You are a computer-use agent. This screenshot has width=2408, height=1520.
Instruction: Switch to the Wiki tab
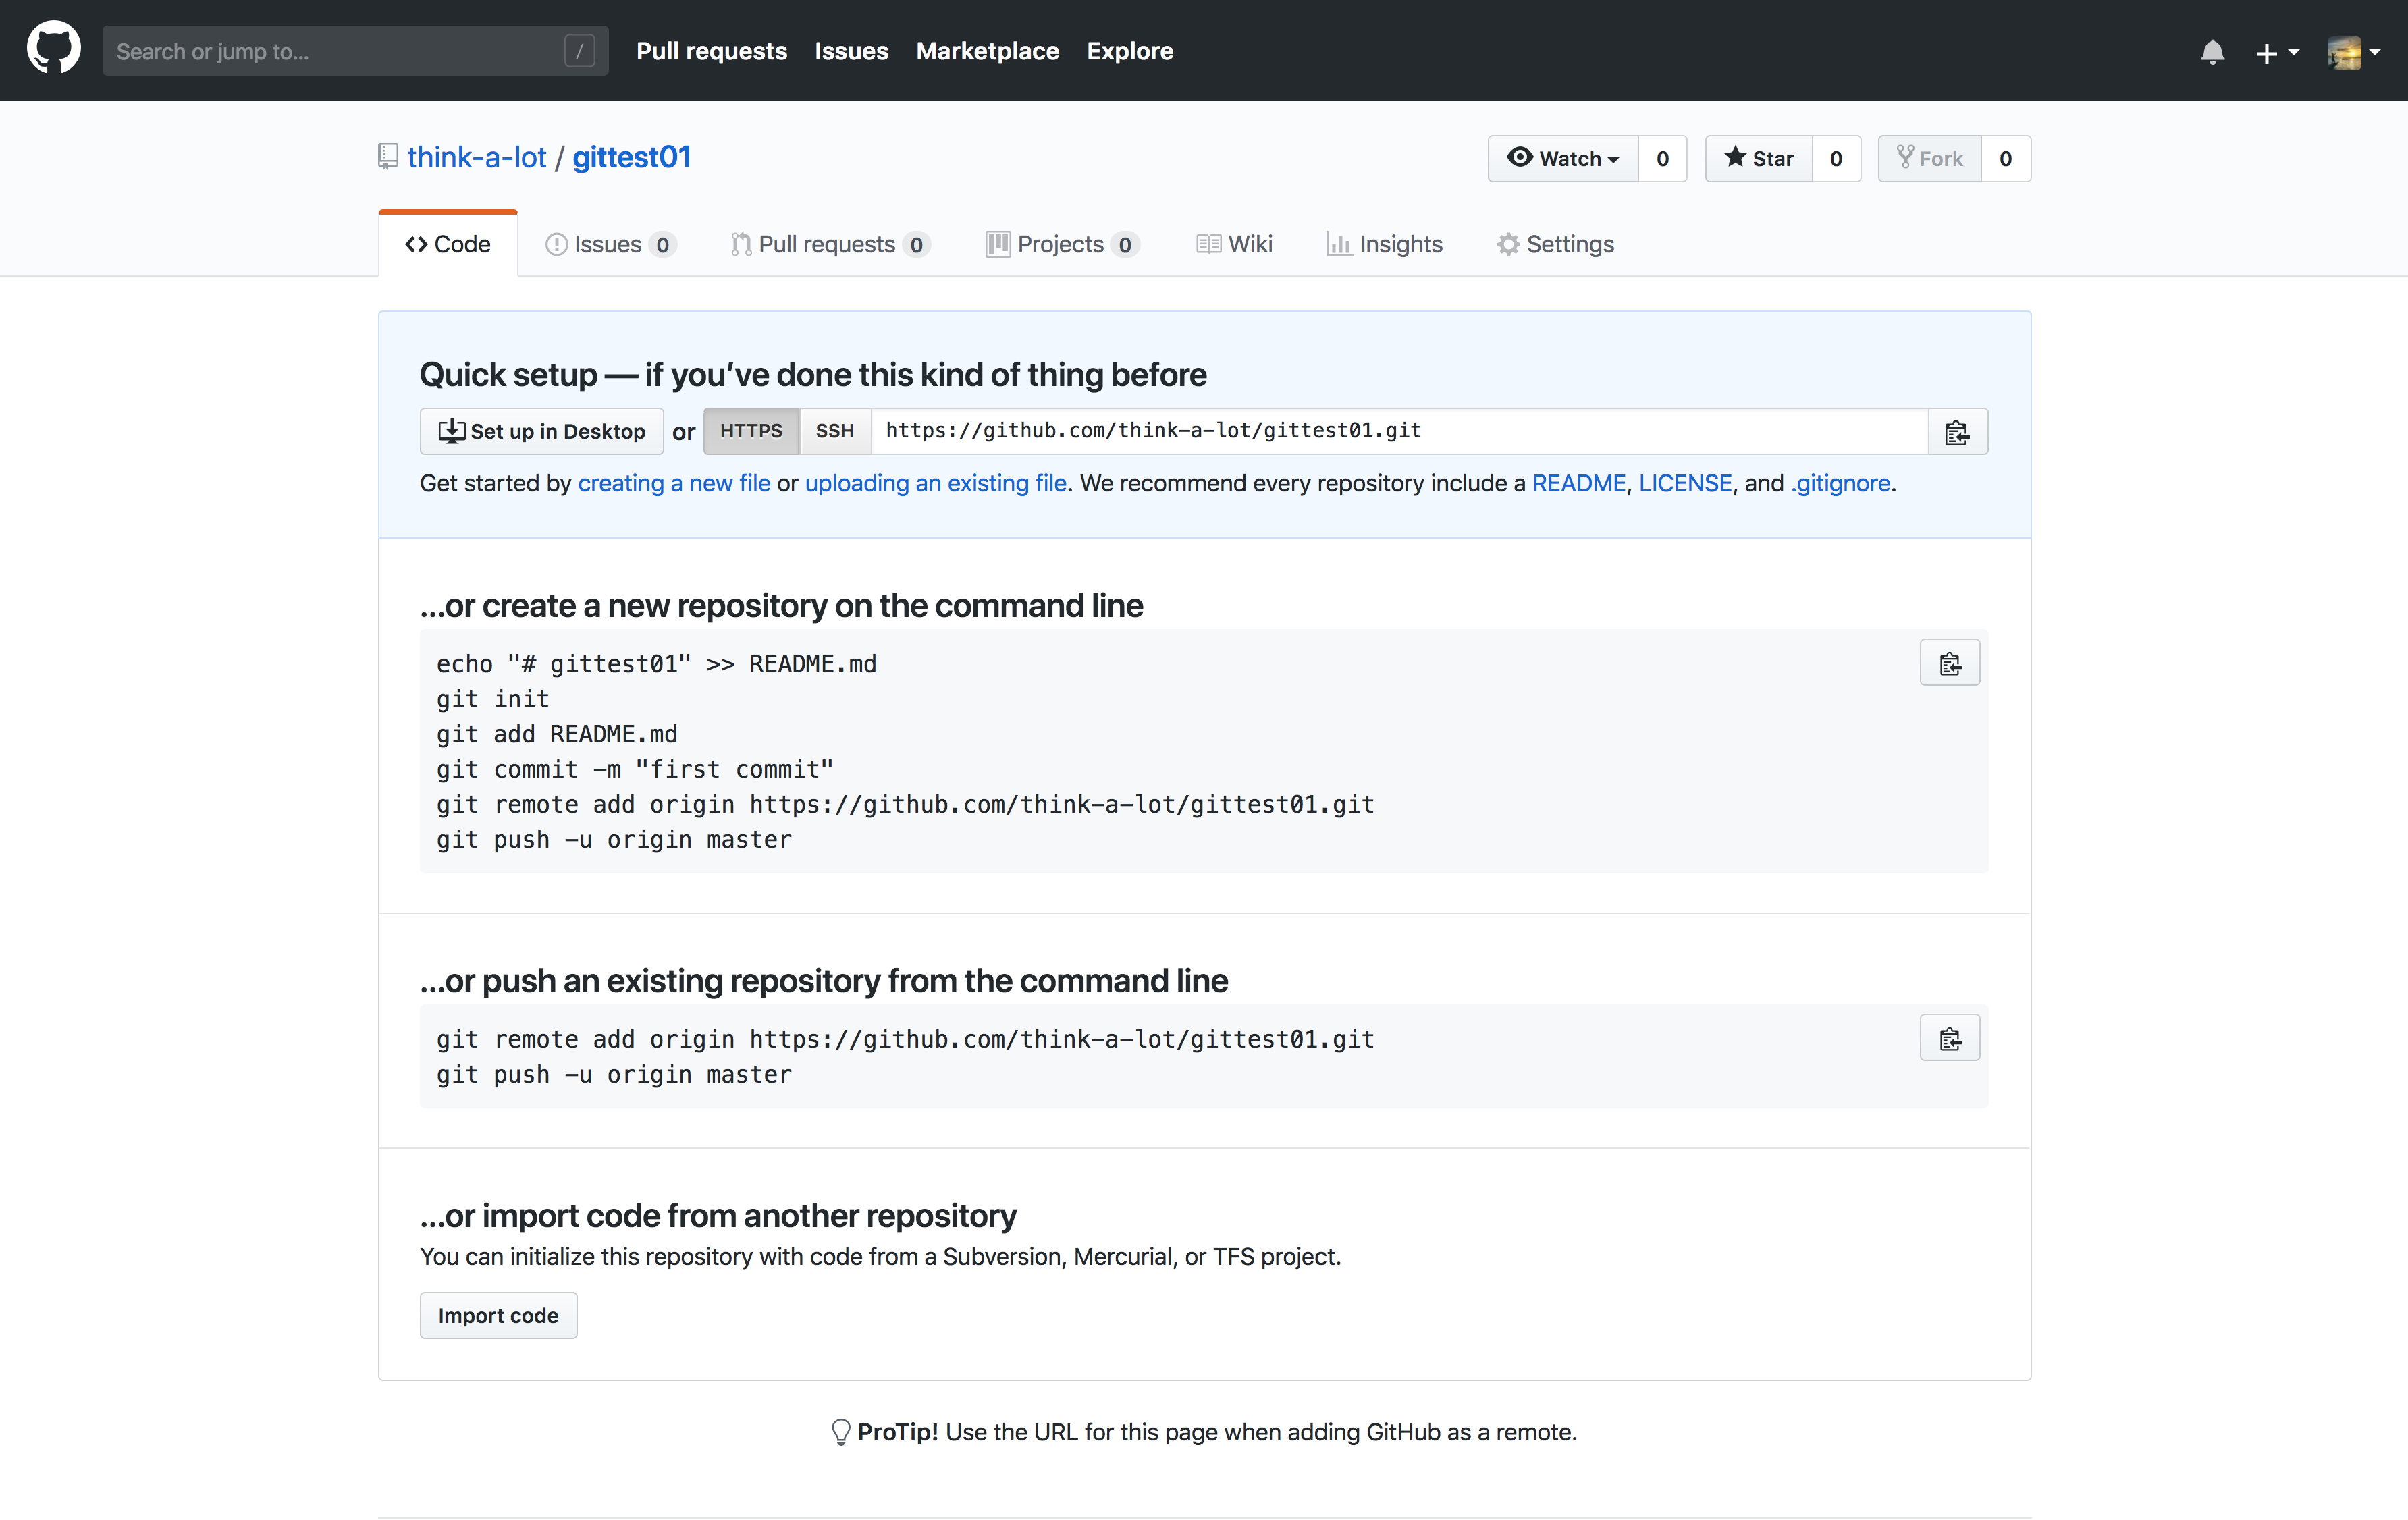click(x=1234, y=244)
